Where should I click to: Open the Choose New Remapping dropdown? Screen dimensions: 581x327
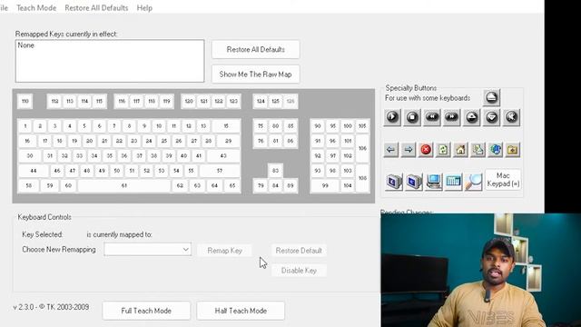coord(148,250)
